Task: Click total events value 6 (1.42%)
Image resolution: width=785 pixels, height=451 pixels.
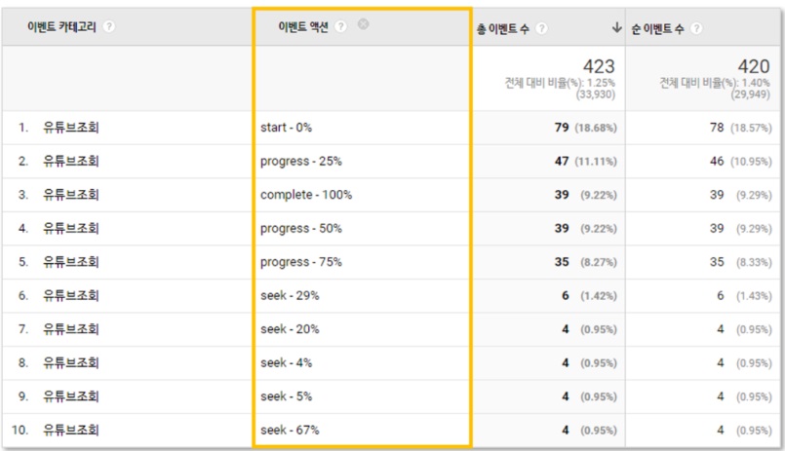Action: click(x=589, y=295)
